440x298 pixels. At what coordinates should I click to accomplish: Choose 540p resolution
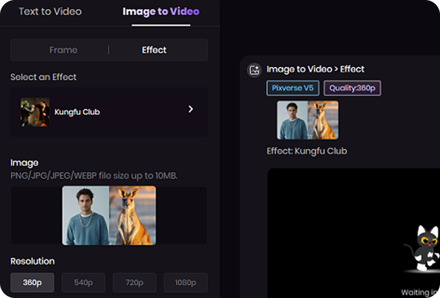[83, 282]
